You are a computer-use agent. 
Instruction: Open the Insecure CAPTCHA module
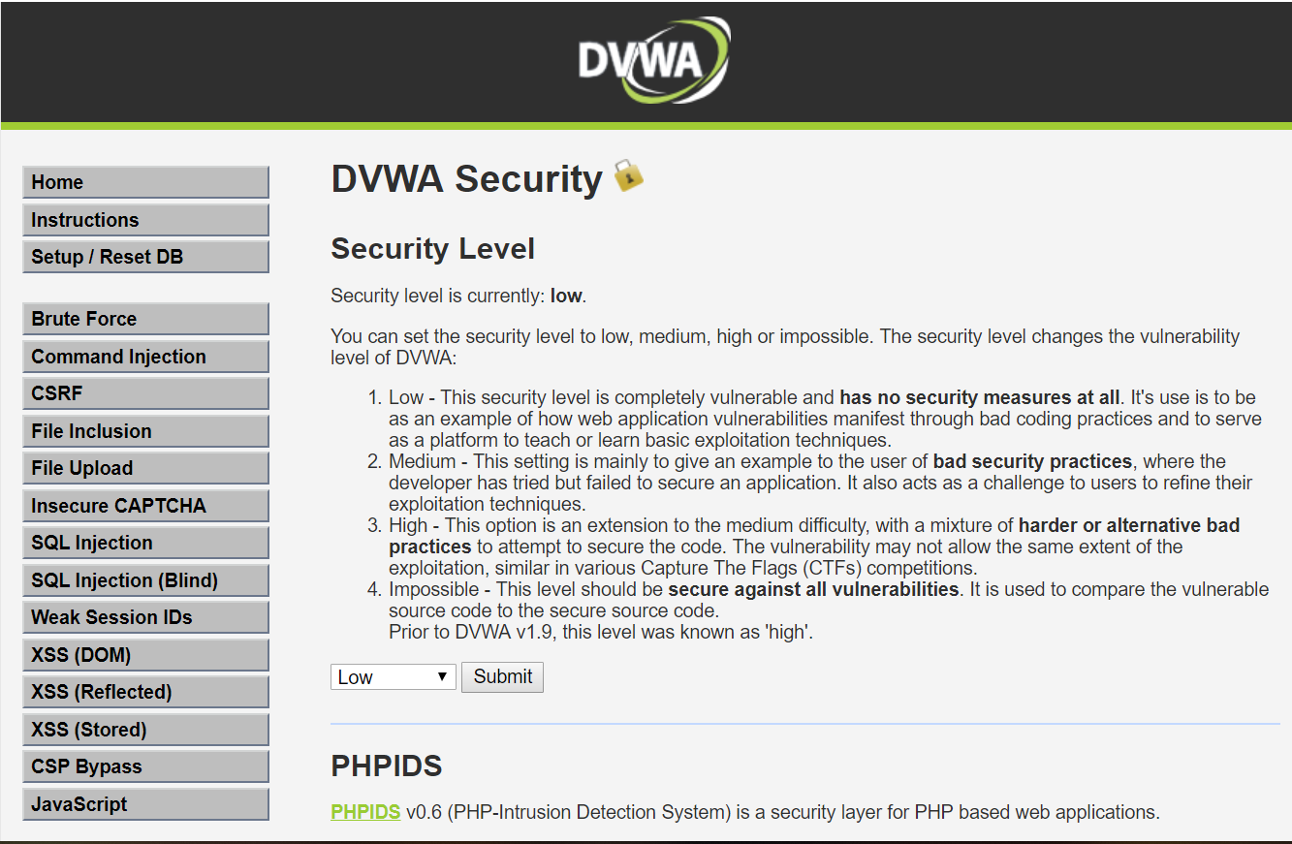144,505
